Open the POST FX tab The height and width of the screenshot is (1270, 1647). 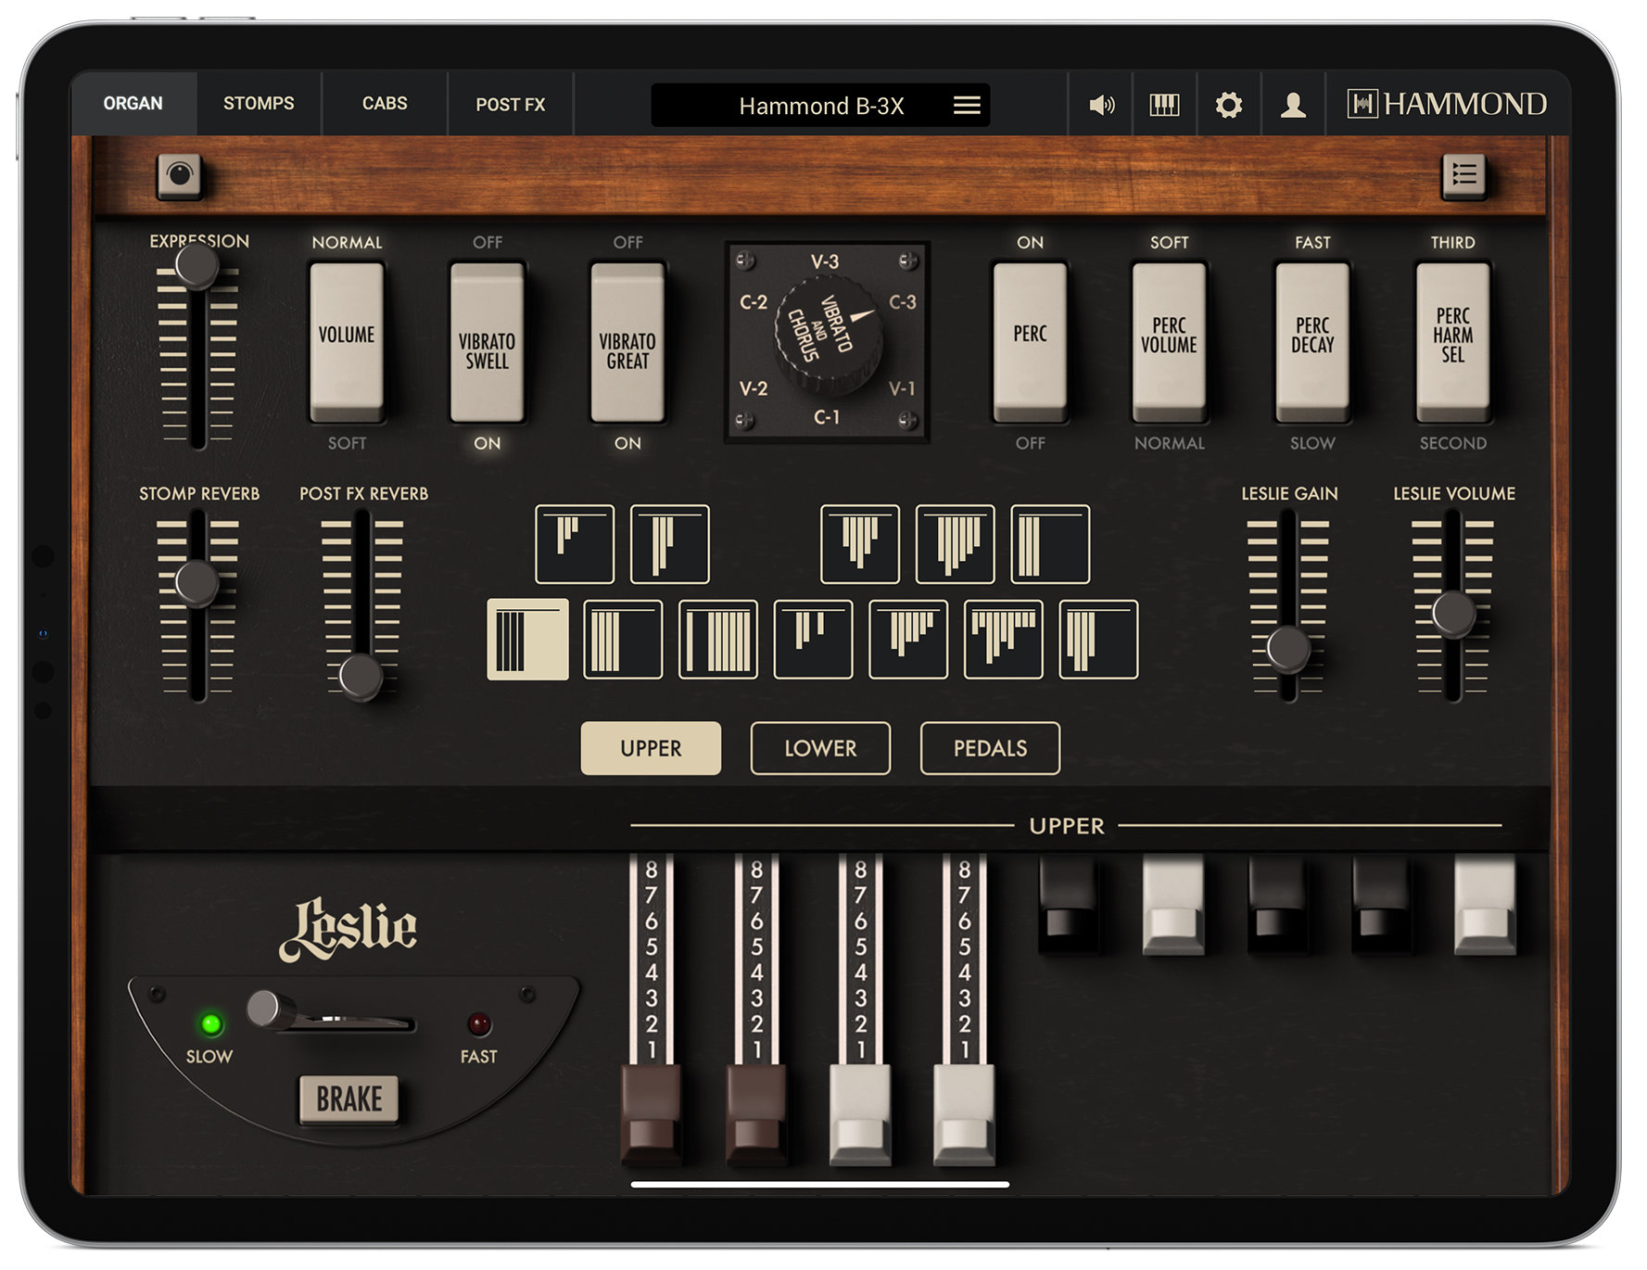click(x=510, y=104)
